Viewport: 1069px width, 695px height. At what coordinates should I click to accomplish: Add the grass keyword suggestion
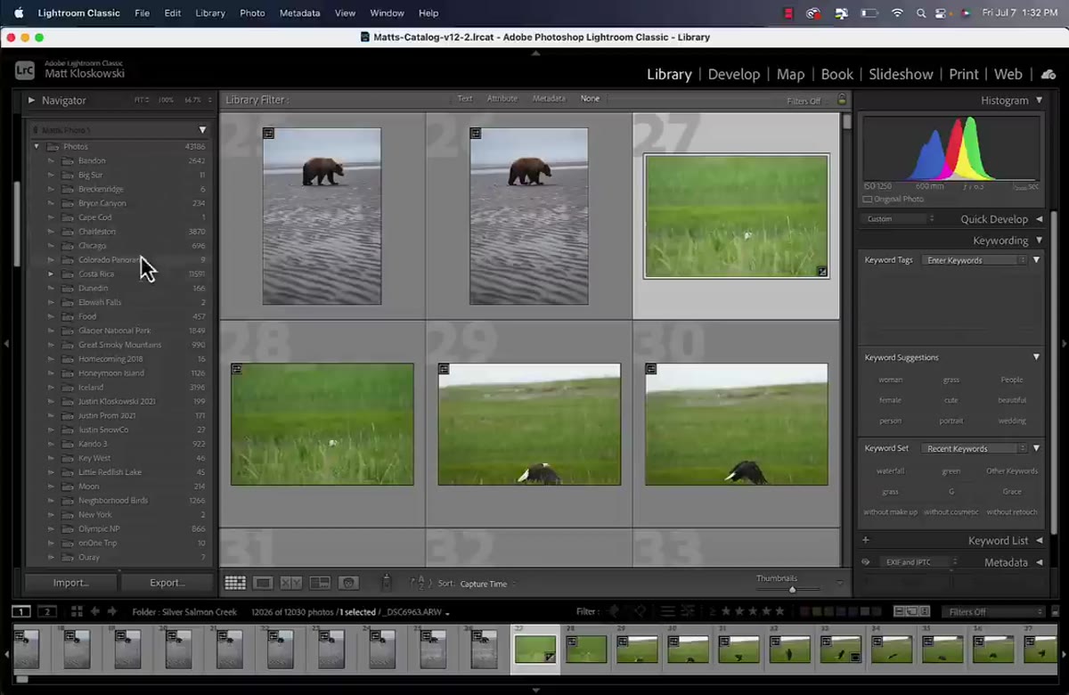[x=951, y=380]
